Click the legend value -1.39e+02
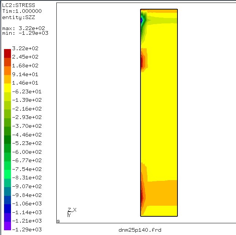The height and width of the screenshot is (235, 236). pos(27,100)
